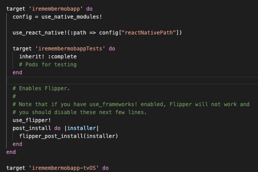Click on 'post_install' method name
This screenshot has height=172, width=258.
click(x=32, y=128)
